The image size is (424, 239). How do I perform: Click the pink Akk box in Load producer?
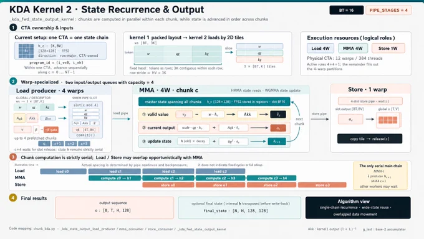click(x=32, y=119)
